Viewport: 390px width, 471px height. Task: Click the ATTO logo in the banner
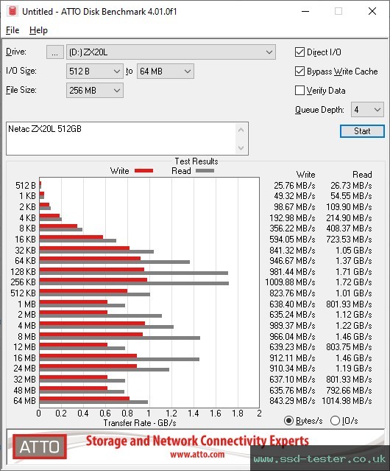39,447
